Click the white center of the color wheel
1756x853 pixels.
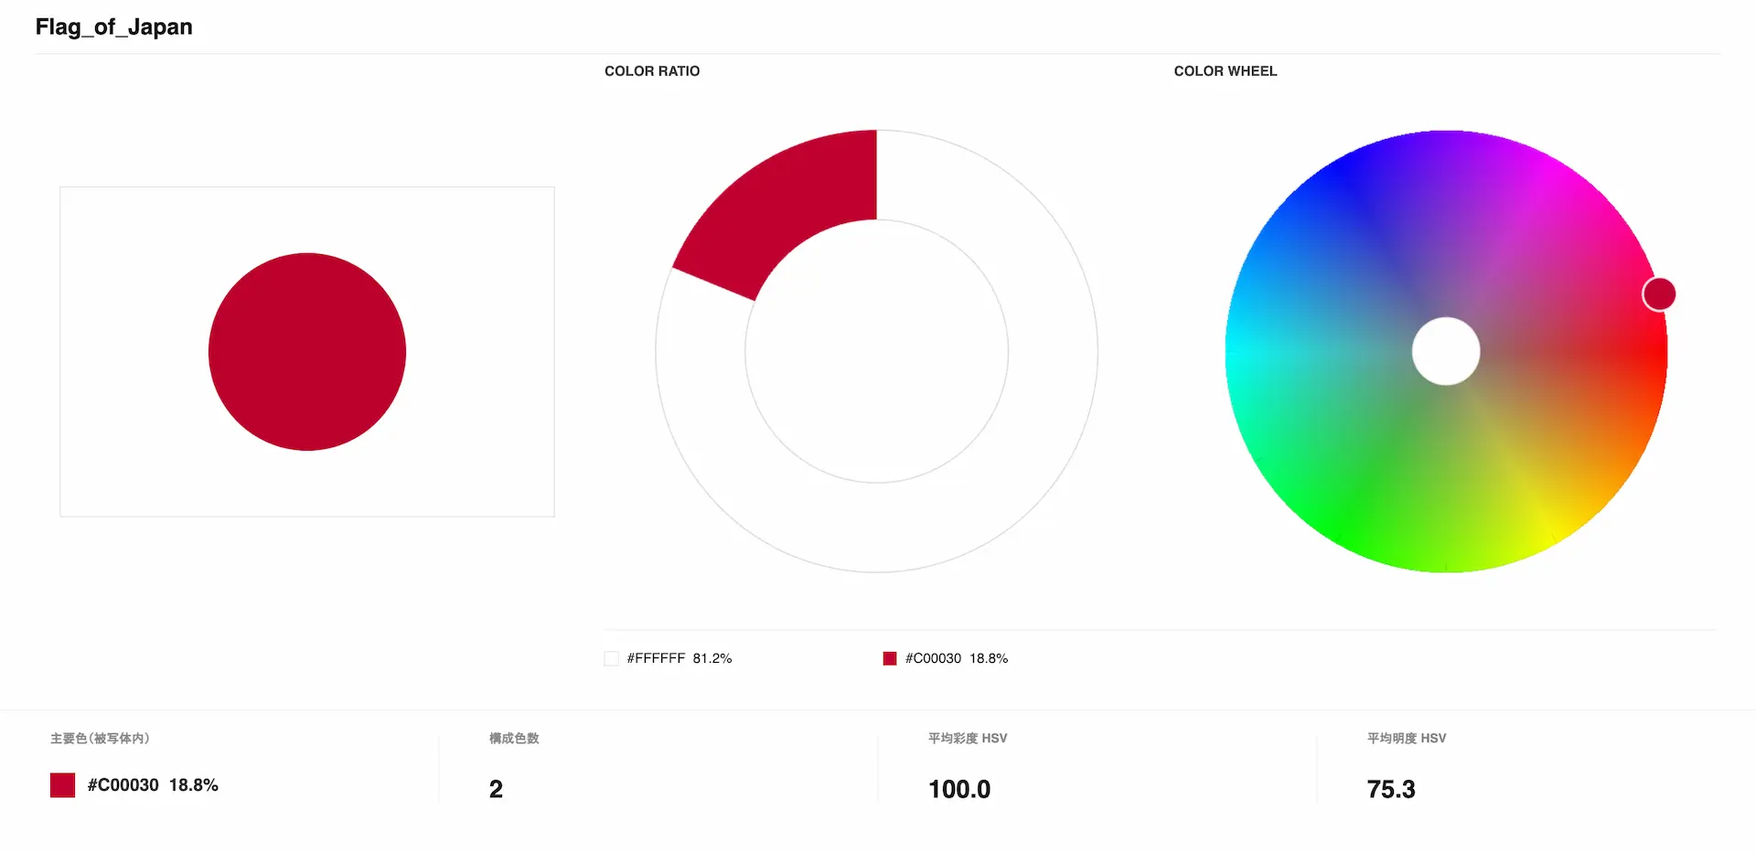[1446, 352]
